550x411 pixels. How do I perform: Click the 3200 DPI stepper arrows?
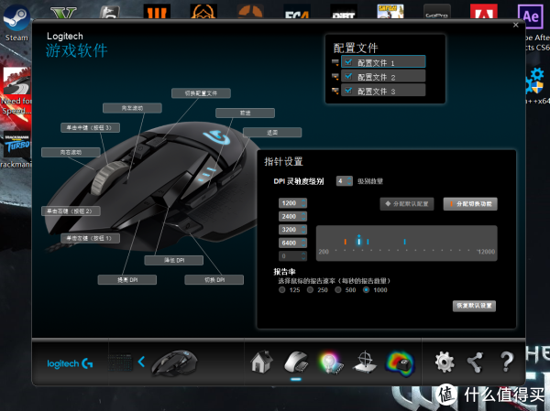(x=303, y=230)
